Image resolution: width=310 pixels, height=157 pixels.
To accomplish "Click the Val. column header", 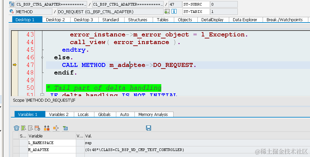I will point(197,136).
